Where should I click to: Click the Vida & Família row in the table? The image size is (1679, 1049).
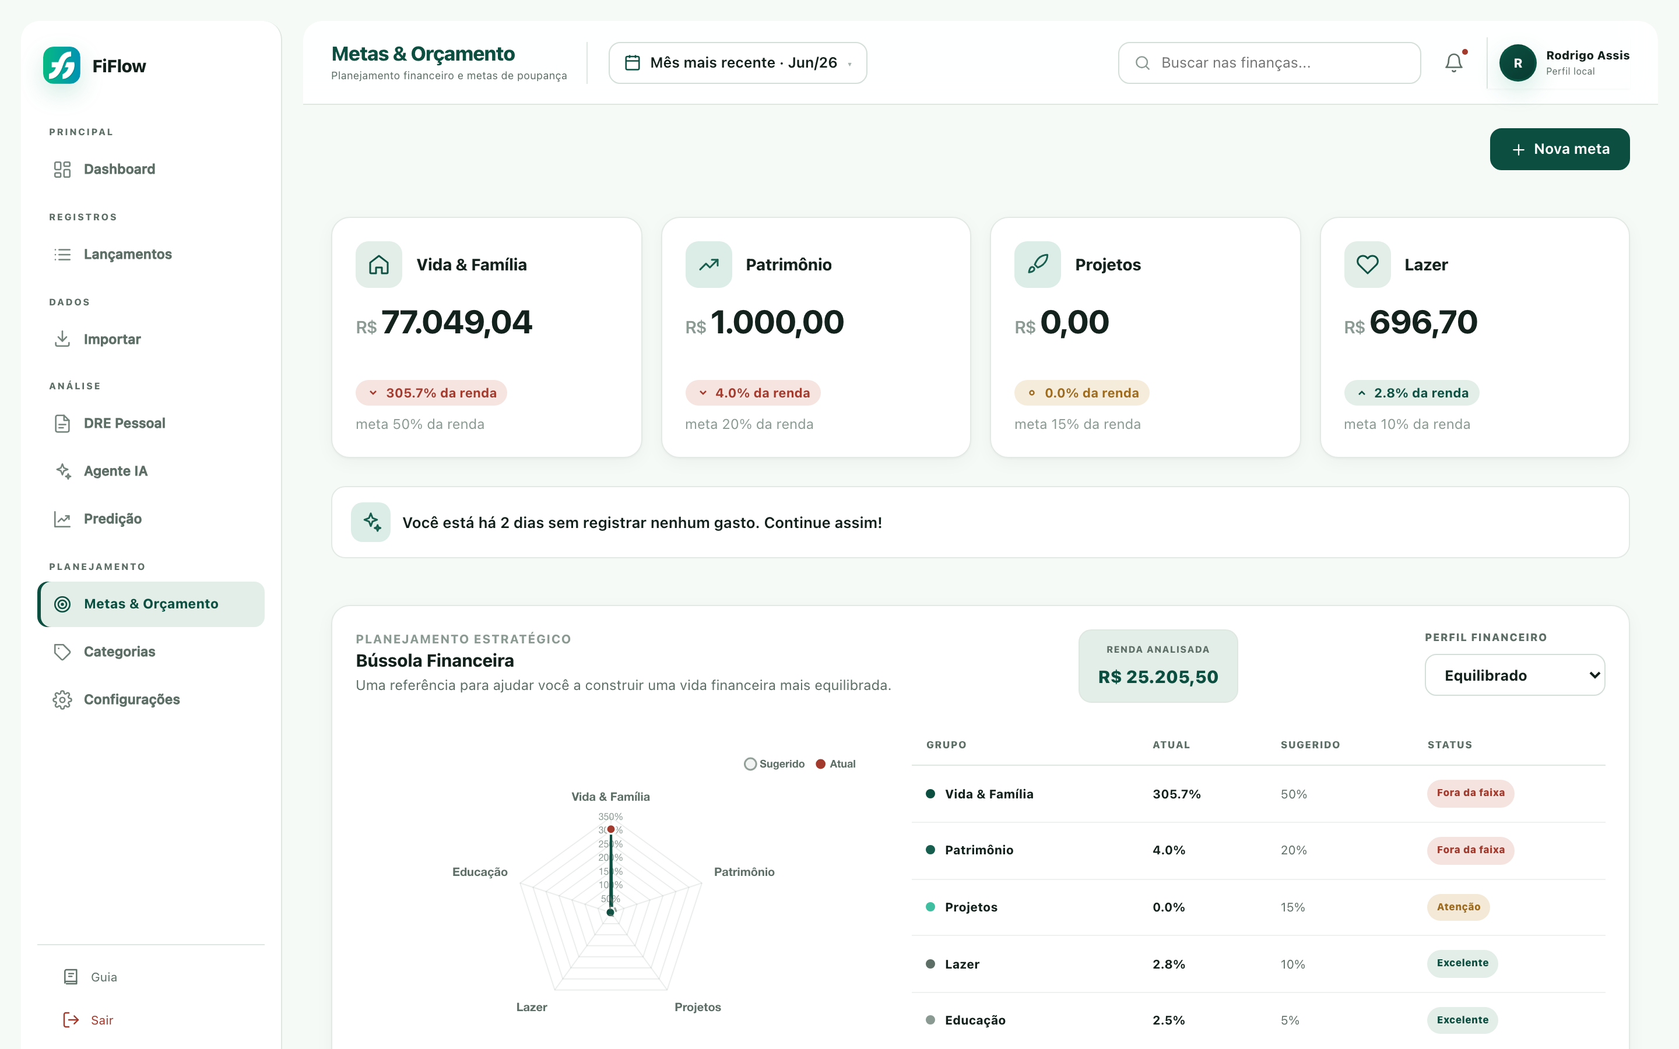point(1258,794)
